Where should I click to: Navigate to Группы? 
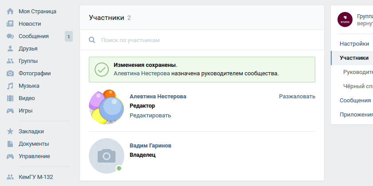(x=28, y=61)
